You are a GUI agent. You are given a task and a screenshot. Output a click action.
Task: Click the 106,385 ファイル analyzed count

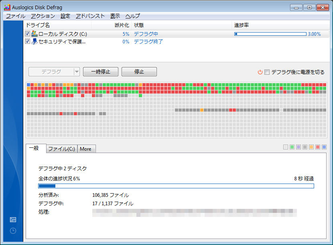[111, 195]
